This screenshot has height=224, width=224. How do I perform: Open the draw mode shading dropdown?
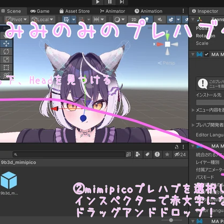tap(120, 19)
